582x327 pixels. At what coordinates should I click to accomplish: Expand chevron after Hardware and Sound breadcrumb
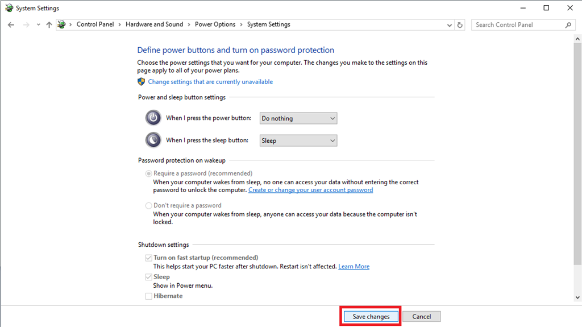point(189,24)
